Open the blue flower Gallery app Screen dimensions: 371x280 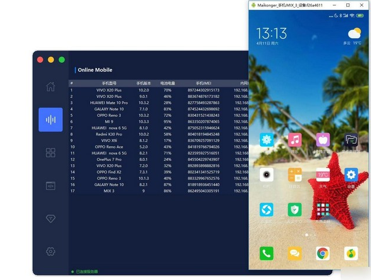(267, 140)
